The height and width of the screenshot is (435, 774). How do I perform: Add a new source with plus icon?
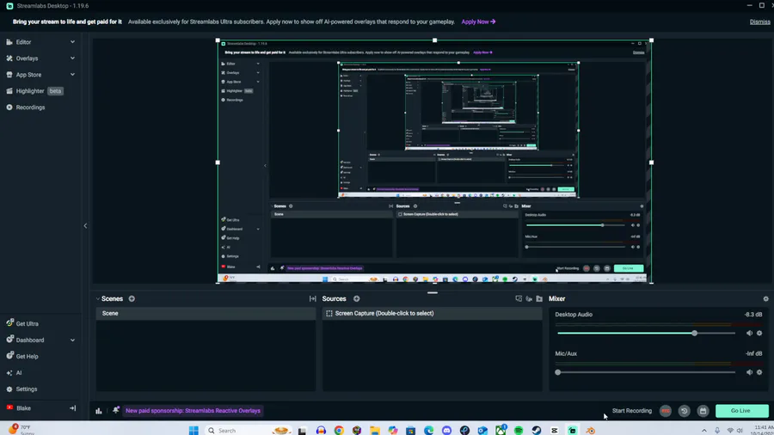[x=356, y=299]
